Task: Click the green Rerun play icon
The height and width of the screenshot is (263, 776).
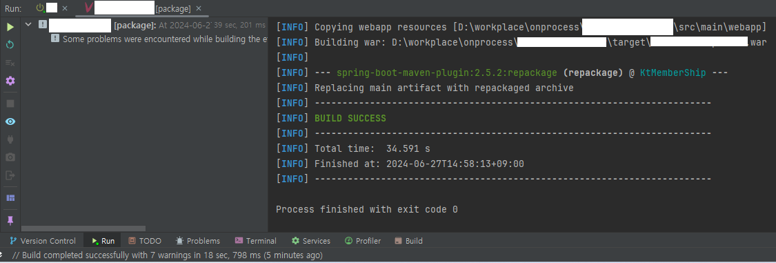Action: pos(10,27)
